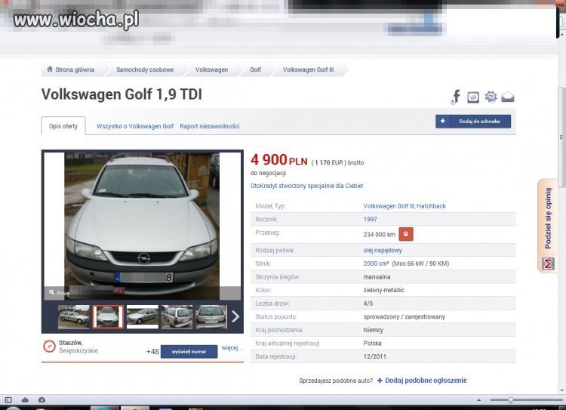Click the compass location icon by Staszów
The image size is (566, 410).
pos(49,346)
